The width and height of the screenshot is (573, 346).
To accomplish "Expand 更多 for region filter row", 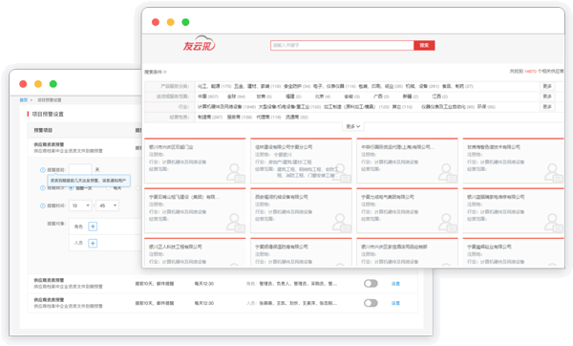I will pos(547,97).
